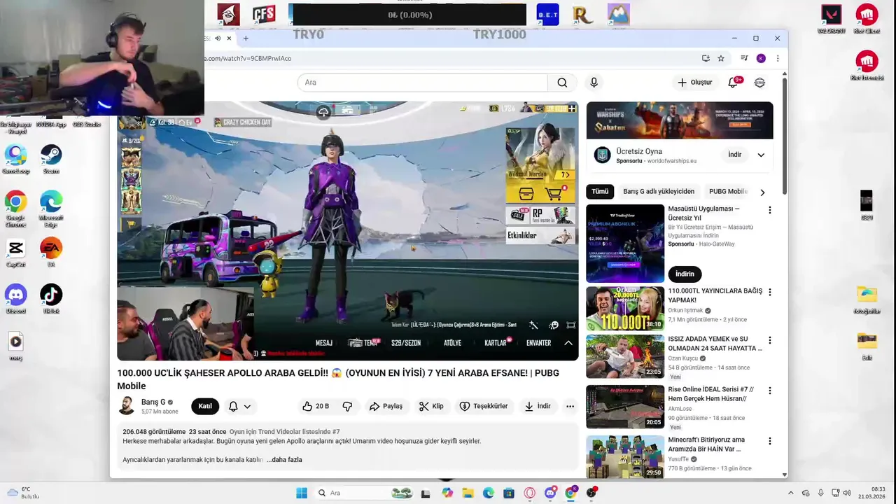Click İndir download button under video
896x504 pixels.
coord(538,406)
